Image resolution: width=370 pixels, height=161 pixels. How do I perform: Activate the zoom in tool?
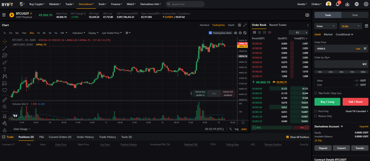4,106
